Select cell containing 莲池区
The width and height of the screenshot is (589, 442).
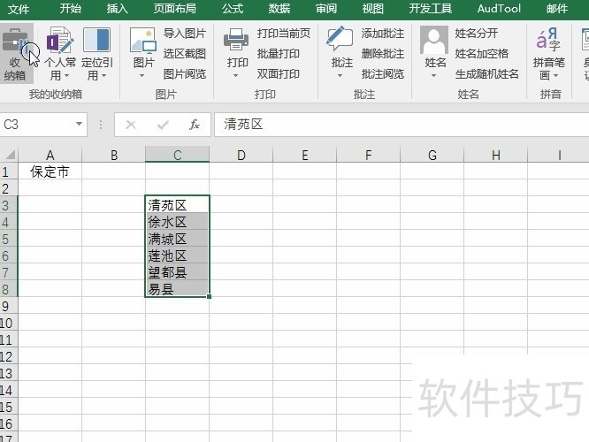pyautogui.click(x=177, y=255)
